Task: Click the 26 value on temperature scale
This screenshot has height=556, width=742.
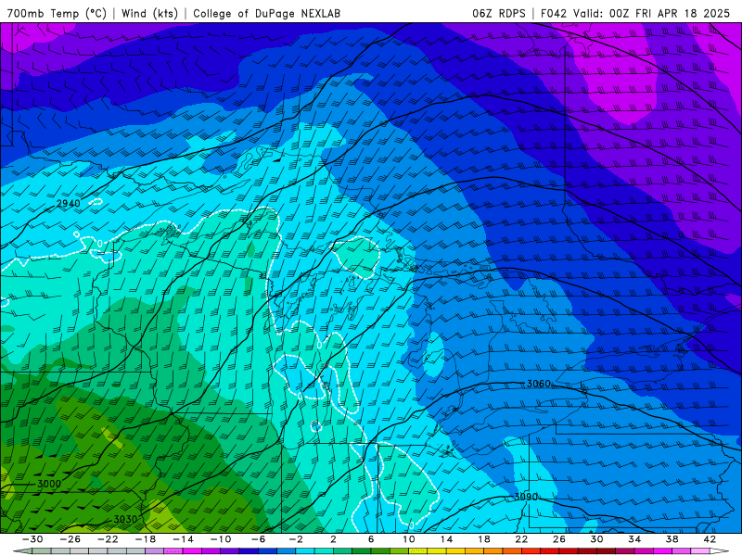Action: tap(559, 539)
